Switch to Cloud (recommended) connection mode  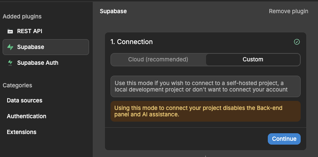pyautogui.click(x=158, y=59)
